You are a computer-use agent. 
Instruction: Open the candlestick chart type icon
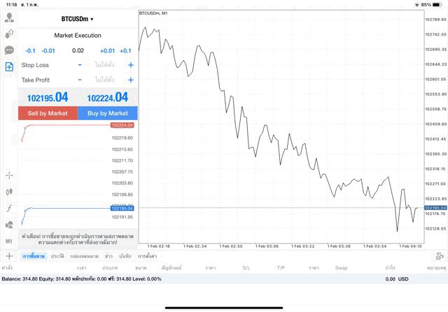pos(9,191)
